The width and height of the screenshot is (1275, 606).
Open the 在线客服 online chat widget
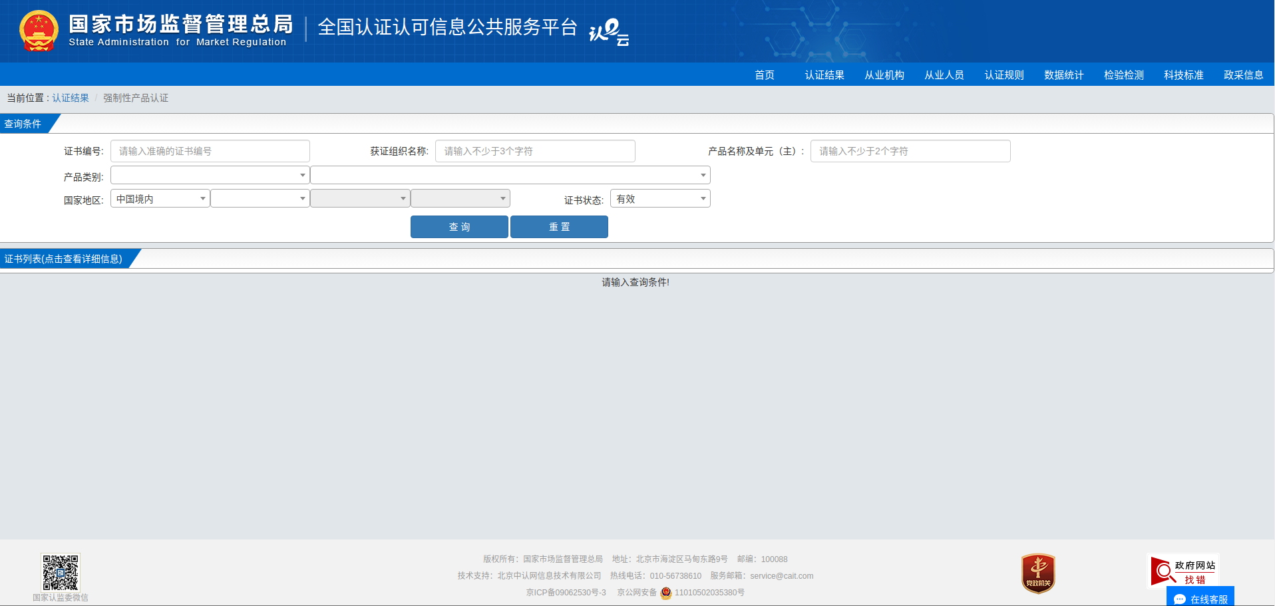pyautogui.click(x=1200, y=599)
